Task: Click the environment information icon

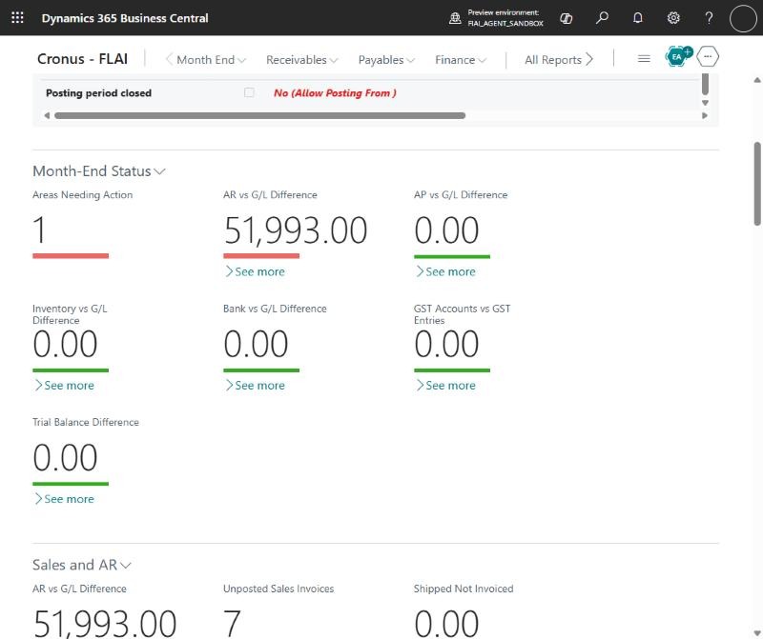Action: pos(455,18)
